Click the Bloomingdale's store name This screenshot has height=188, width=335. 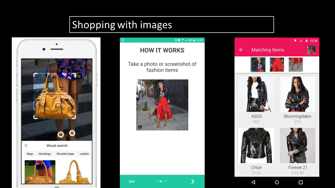pos(298,116)
